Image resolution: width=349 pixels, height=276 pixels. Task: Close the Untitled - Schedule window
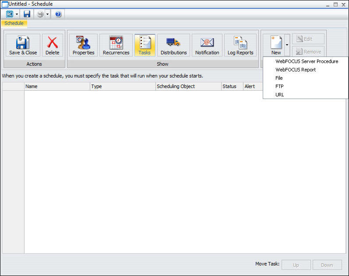(x=343, y=5)
